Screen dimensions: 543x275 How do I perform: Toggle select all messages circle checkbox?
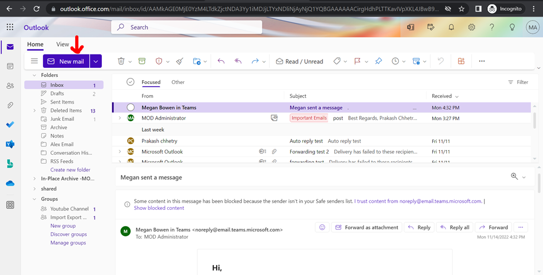(x=130, y=82)
